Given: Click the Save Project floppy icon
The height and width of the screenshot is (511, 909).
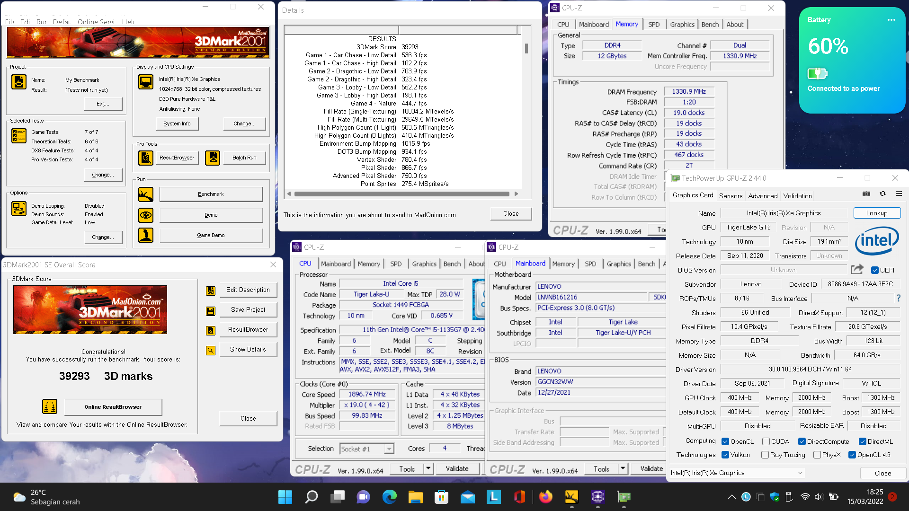Looking at the screenshot, I should pyautogui.click(x=211, y=311).
